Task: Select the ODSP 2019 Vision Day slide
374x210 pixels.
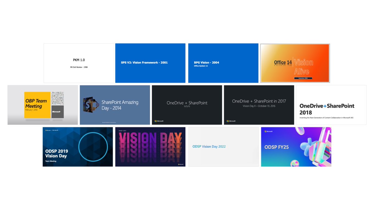Action: tap(78, 147)
